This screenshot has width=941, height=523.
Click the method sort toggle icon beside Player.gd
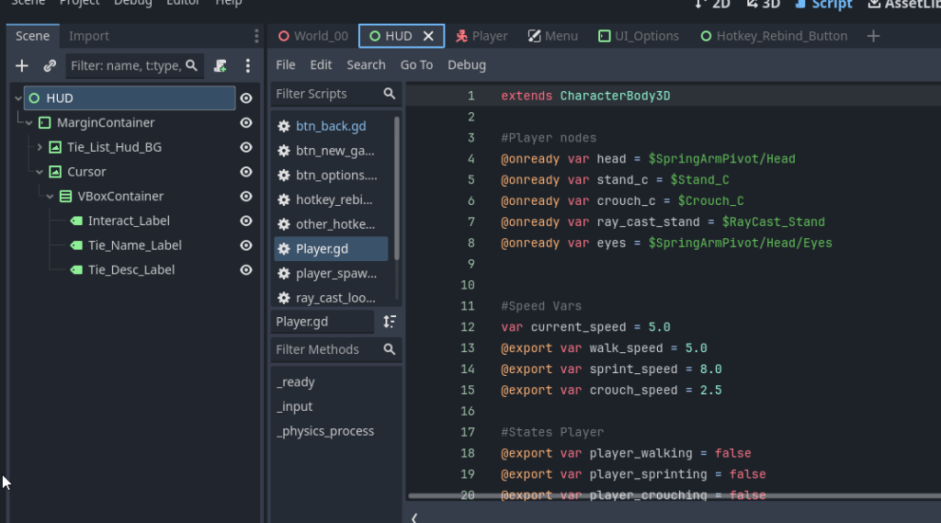390,322
